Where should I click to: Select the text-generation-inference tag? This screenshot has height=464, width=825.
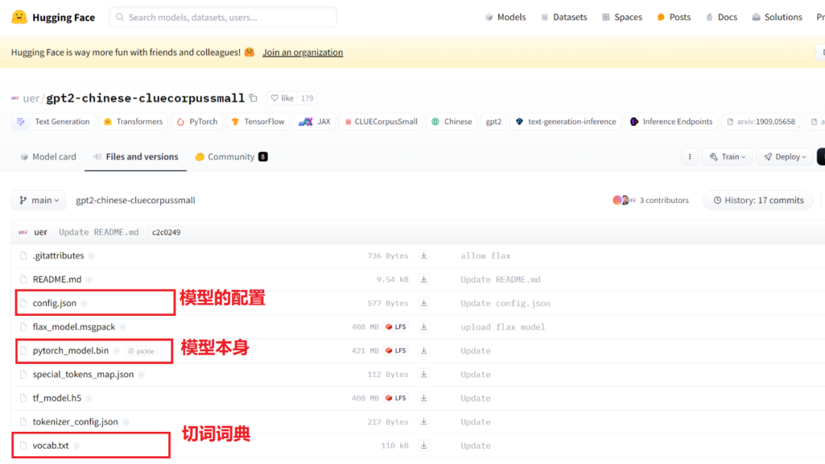point(565,121)
